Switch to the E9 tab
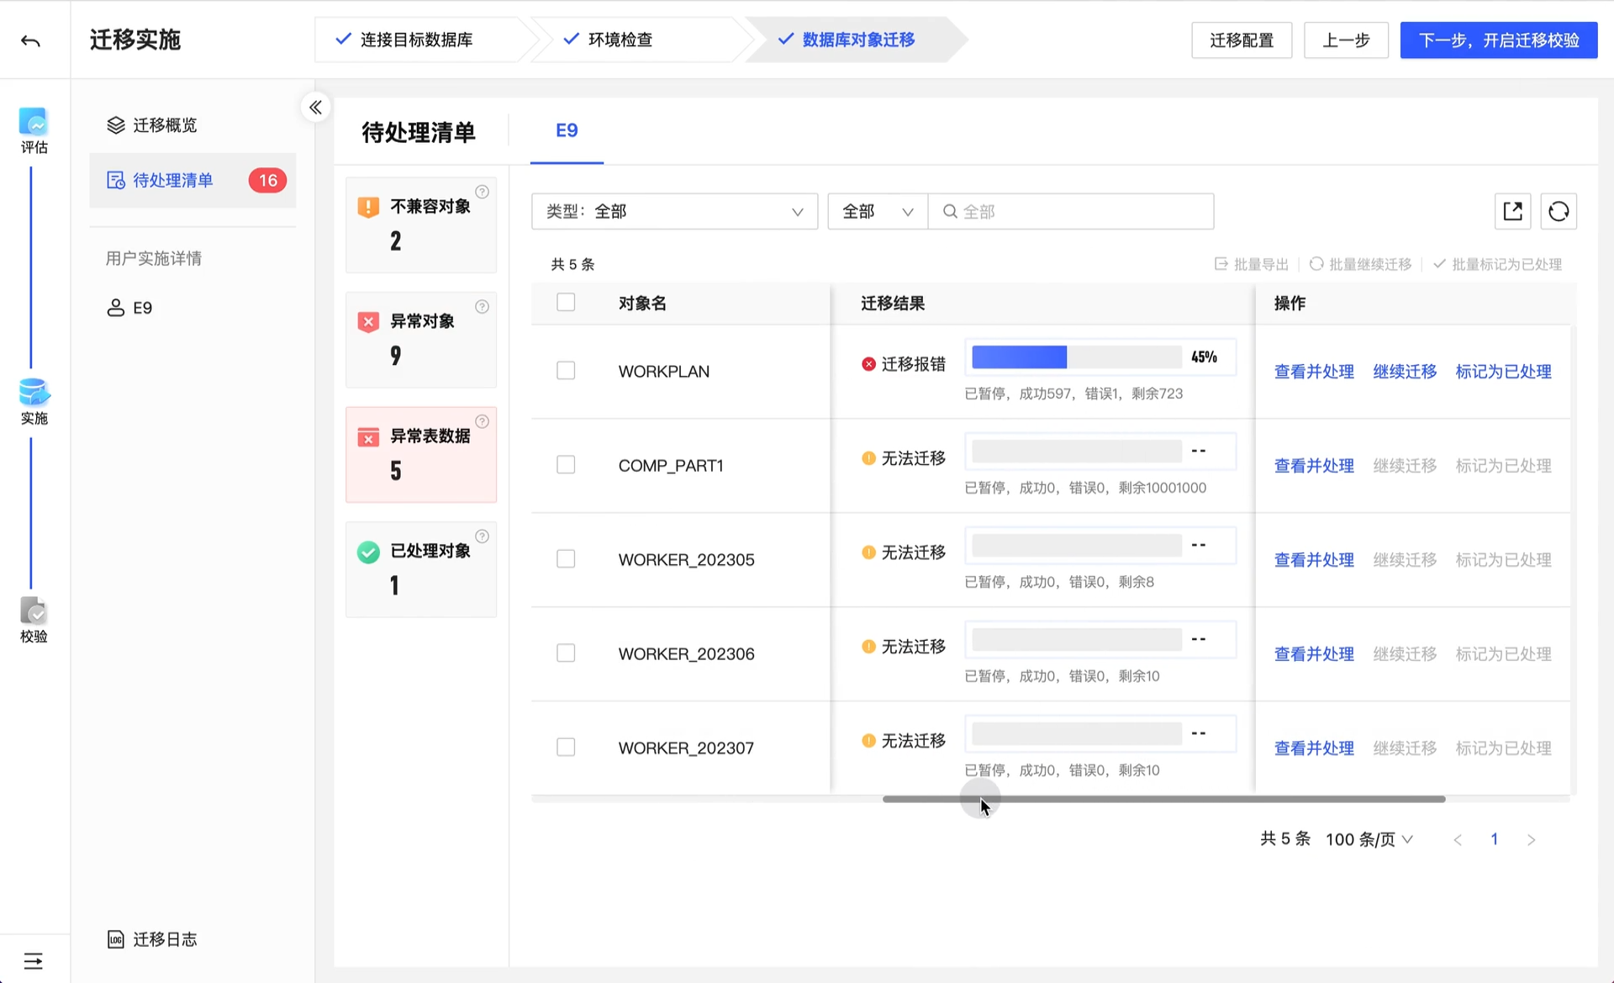 pyautogui.click(x=567, y=130)
